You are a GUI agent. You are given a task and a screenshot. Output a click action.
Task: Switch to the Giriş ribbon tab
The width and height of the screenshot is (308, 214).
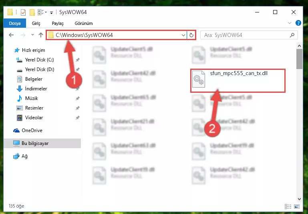point(36,23)
